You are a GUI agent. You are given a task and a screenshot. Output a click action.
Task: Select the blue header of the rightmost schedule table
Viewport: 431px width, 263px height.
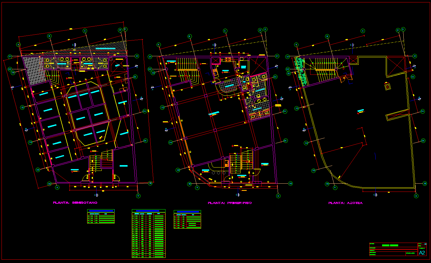point(188,212)
